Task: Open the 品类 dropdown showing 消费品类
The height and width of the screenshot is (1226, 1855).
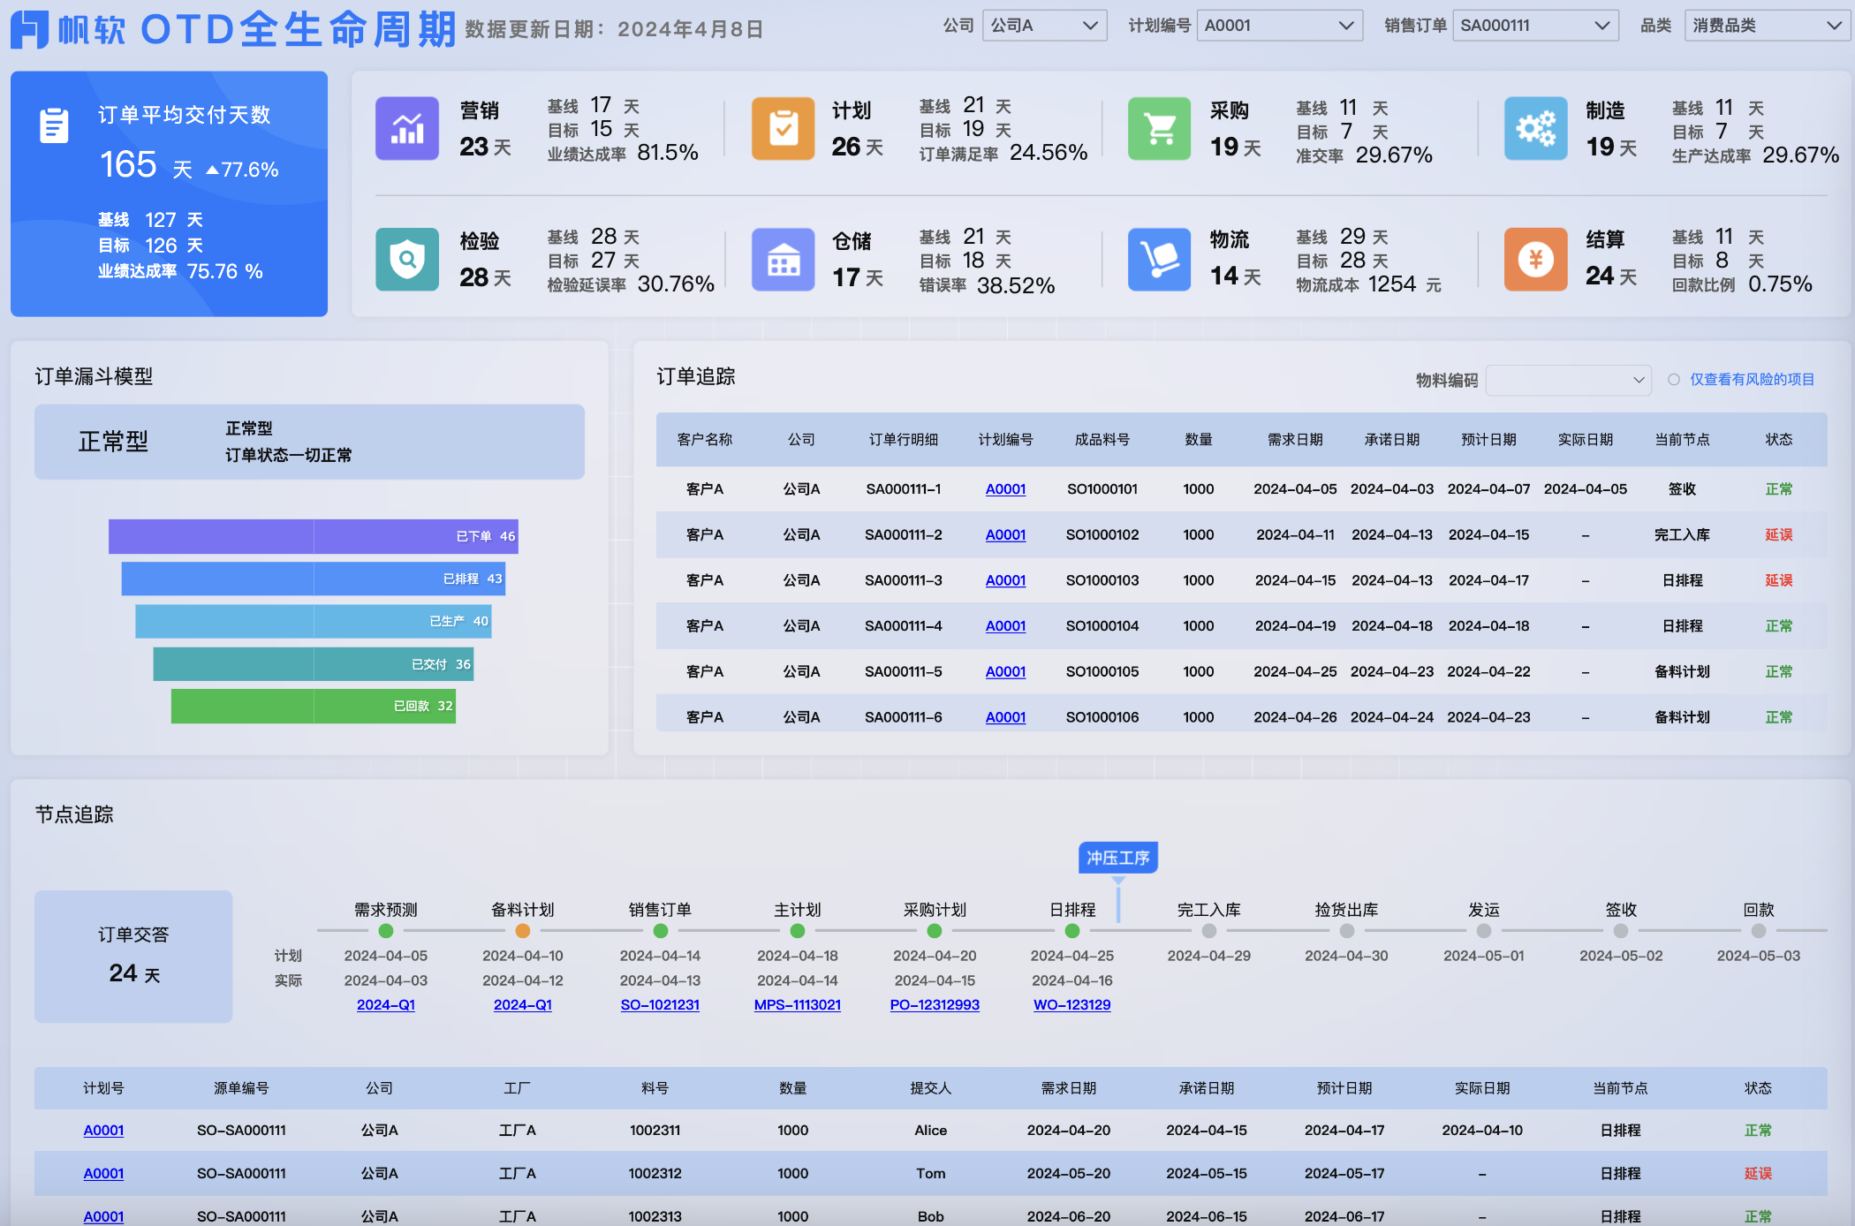Action: coord(1767,26)
